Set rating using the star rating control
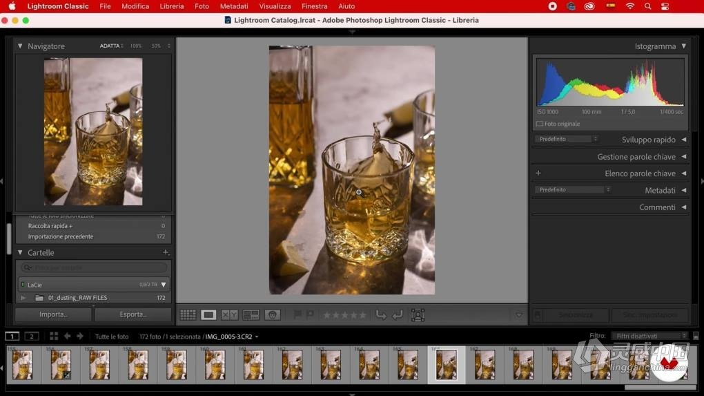This screenshot has width=704, height=396. click(x=345, y=315)
